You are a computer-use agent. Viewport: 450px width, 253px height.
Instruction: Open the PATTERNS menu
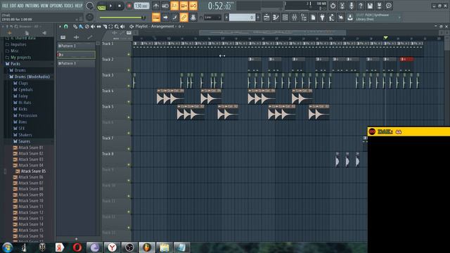pos(32,6)
